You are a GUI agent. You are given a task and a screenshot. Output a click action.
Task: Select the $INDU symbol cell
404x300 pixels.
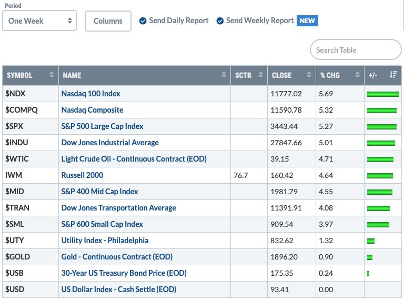click(31, 143)
